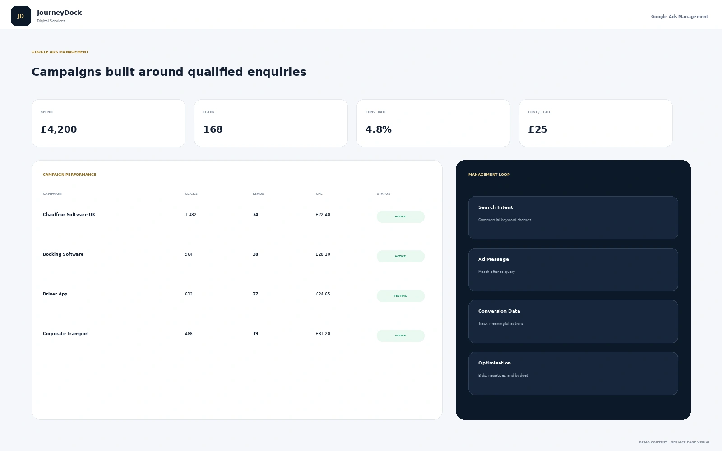The image size is (722, 451).
Task: Select Chauffeur Software UK campaign name
Action: [x=69, y=215]
